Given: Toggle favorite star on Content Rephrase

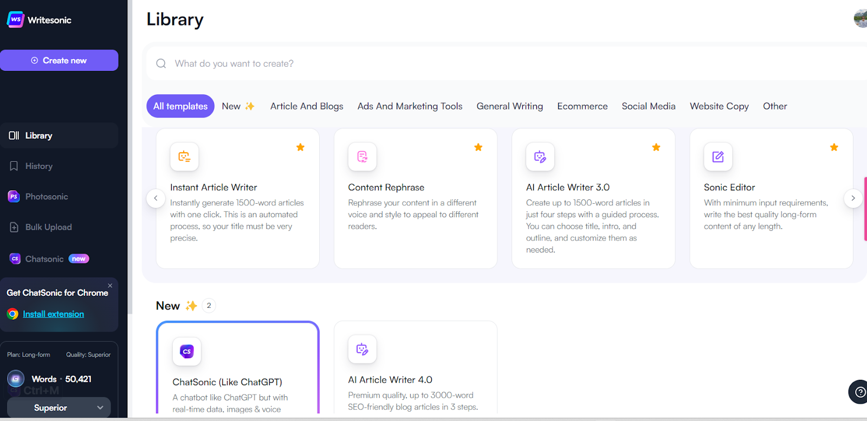Looking at the screenshot, I should click(478, 147).
